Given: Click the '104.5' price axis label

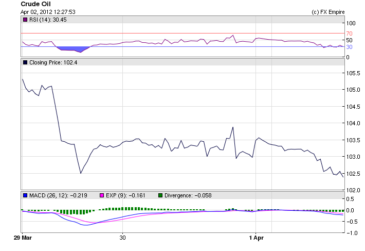Looking at the screenshot, I should point(353,107).
